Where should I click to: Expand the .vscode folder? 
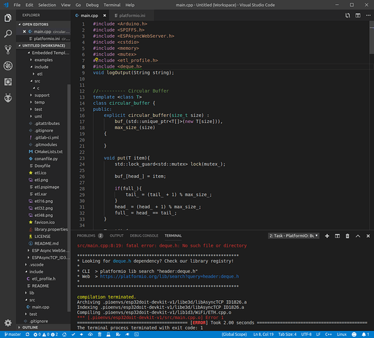pyautogui.click(x=37, y=264)
